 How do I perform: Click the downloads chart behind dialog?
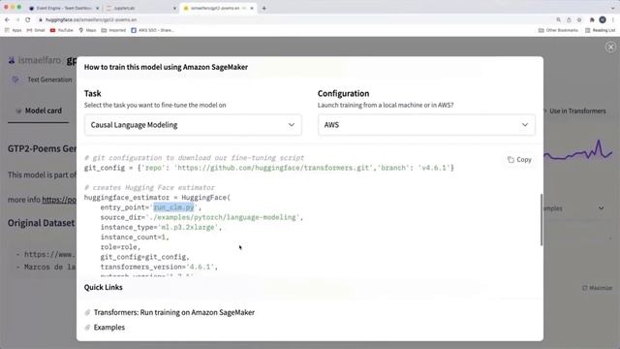pyautogui.click(x=578, y=150)
